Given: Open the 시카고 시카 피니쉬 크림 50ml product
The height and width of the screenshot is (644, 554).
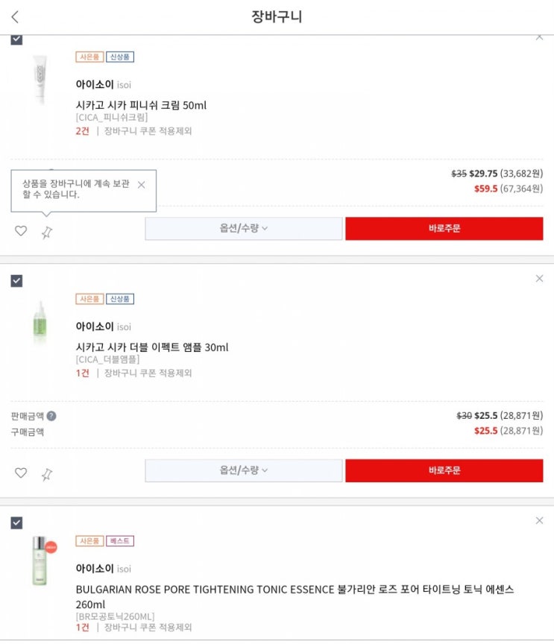Looking at the screenshot, I should [x=141, y=105].
